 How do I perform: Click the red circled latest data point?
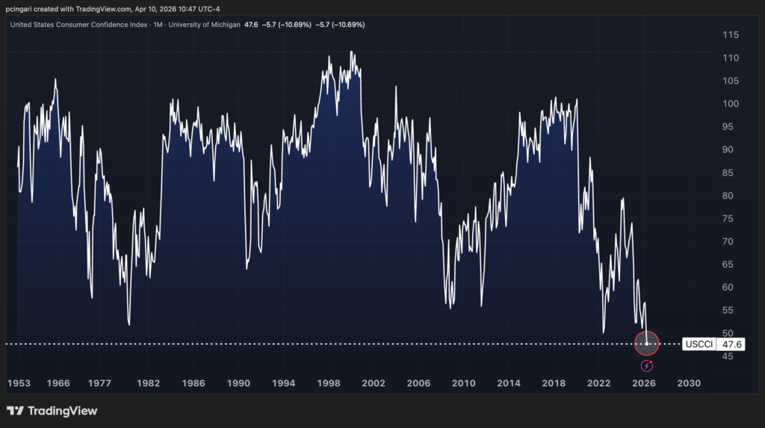click(646, 344)
